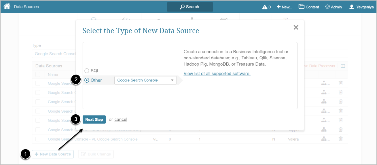Click the columns layout icon above table
Screen dimensions: 377x165
343,66
